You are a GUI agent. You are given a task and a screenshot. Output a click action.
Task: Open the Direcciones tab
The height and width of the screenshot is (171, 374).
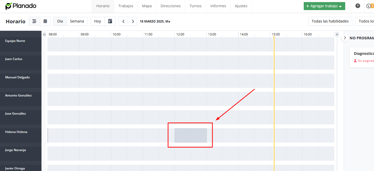click(171, 6)
